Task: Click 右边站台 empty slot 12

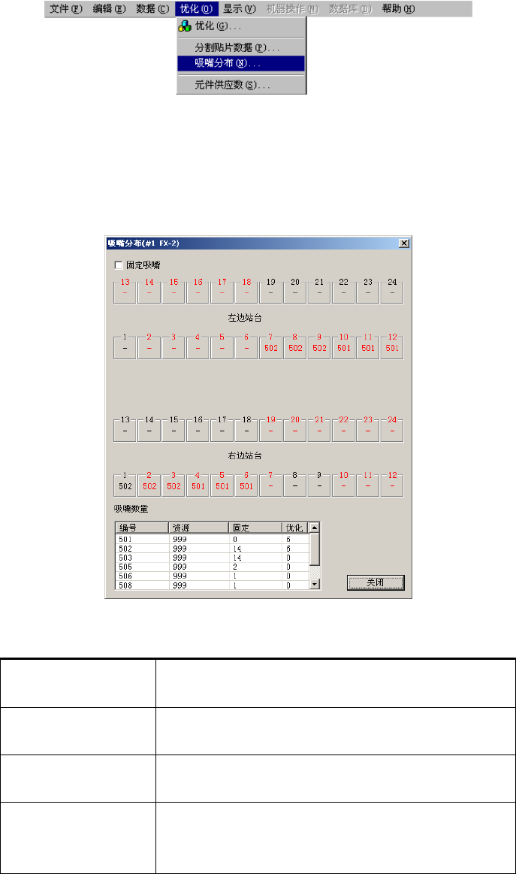Action: click(392, 485)
